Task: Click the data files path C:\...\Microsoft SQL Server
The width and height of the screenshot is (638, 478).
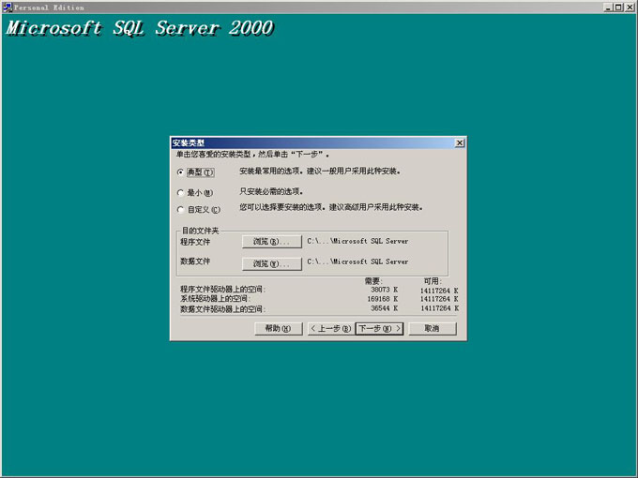Action: [357, 261]
